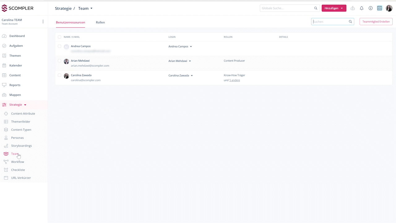
Task: Focus the Suchen team search field
Action: click(330, 22)
